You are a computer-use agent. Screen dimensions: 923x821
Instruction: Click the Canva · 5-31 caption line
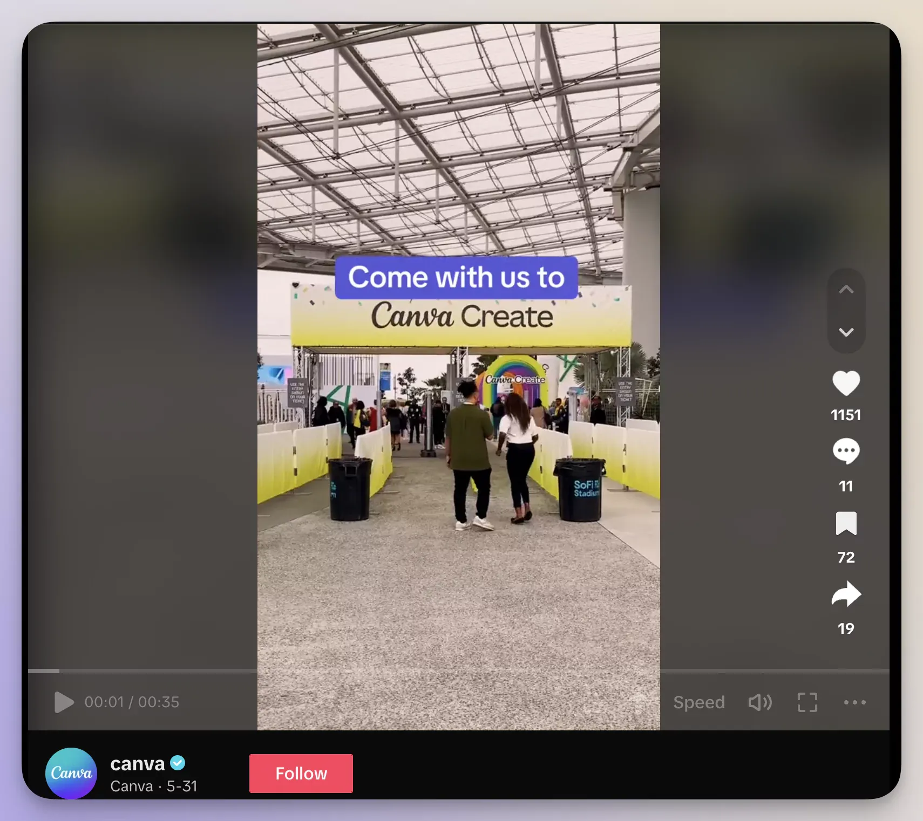pyautogui.click(x=154, y=786)
